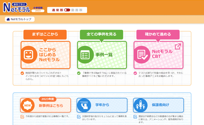
Task: Click the smiley face icon
Action: coord(28,55)
